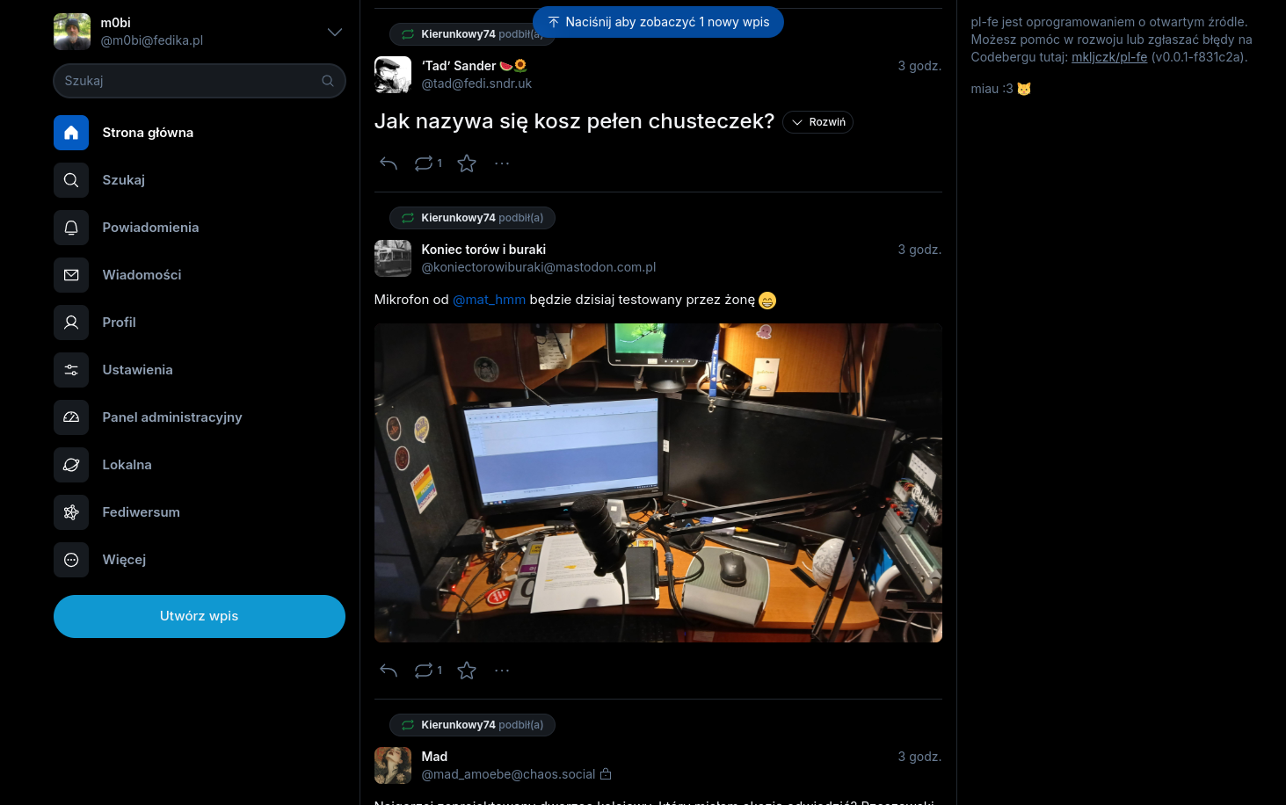The image size is (1286, 805).
Task: Open the mkljczk/pl-fe Codeberg link
Action: (x=1108, y=57)
